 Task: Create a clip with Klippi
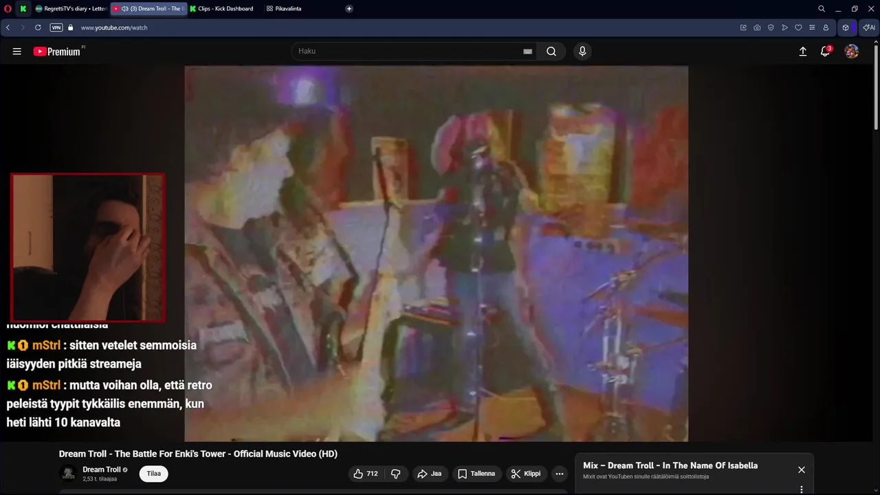tap(527, 474)
